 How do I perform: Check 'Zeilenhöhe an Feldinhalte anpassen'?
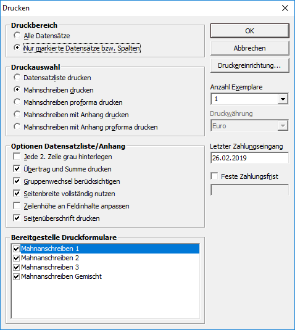tap(17, 205)
